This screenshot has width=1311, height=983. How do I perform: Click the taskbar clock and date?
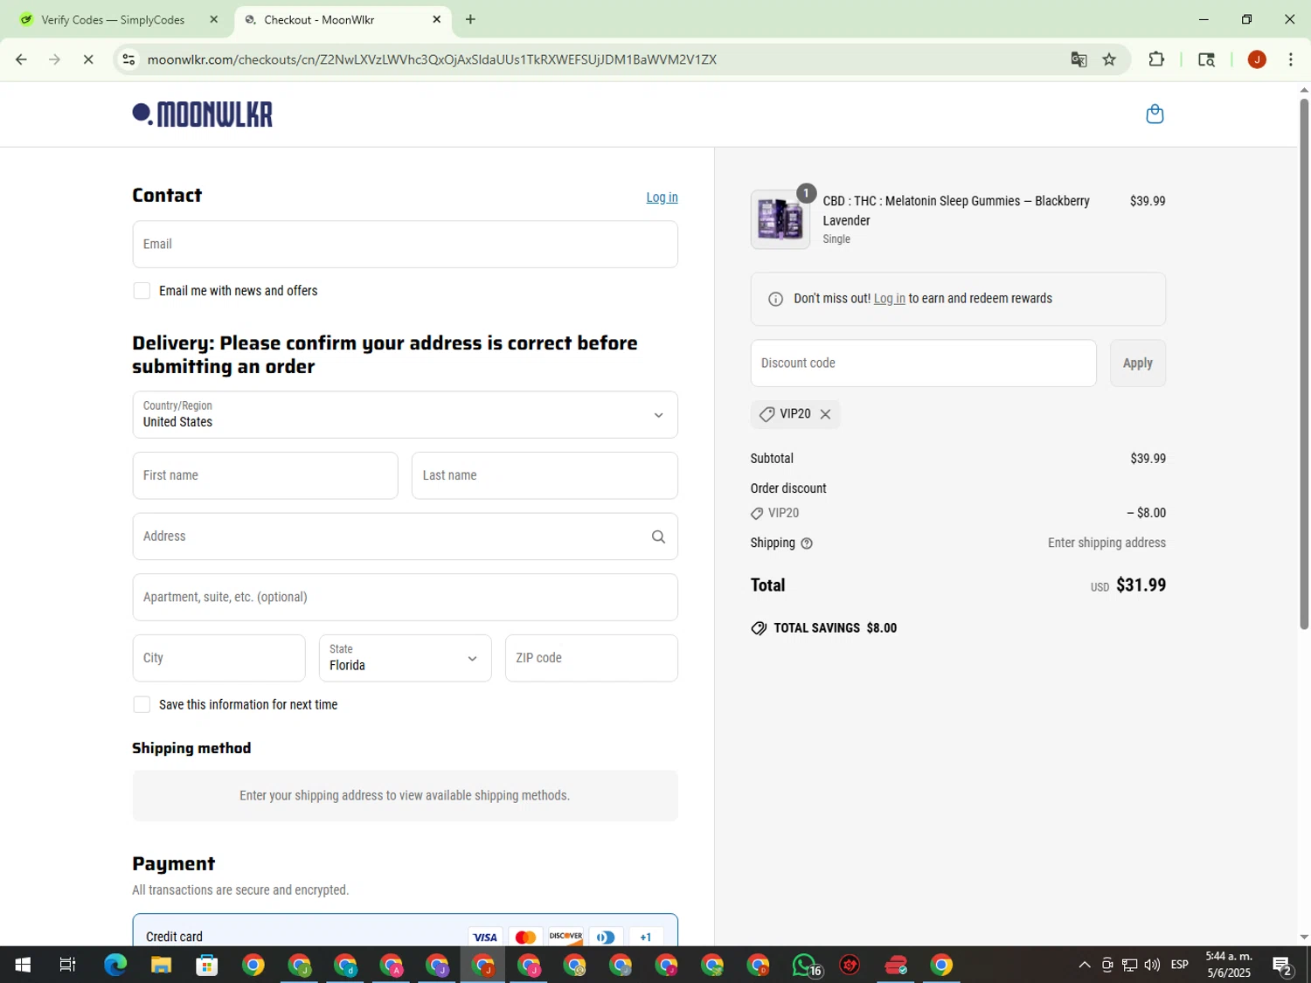point(1228,965)
